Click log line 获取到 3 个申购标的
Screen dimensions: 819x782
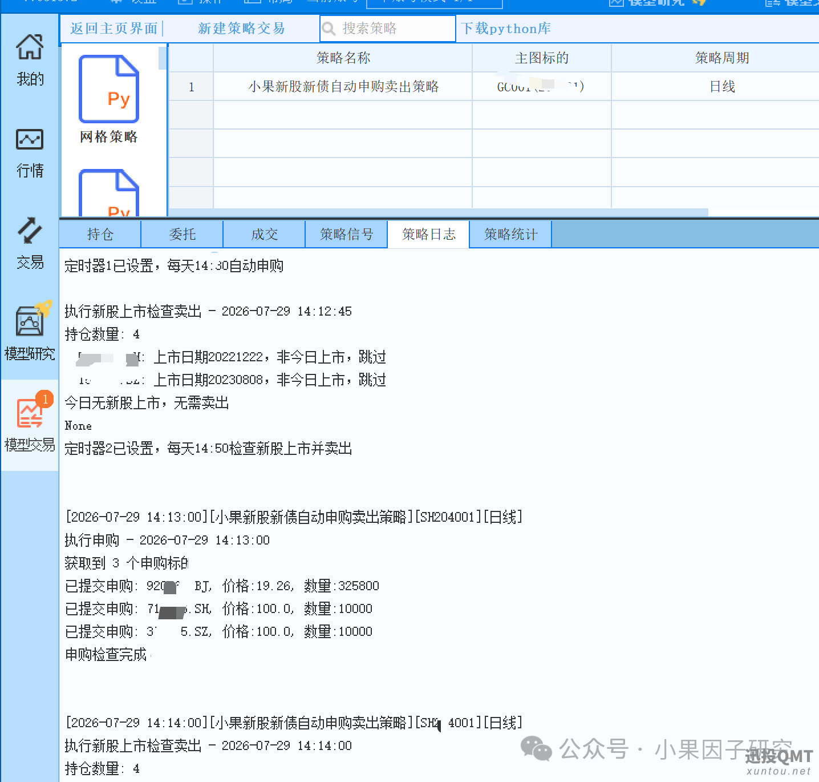[x=127, y=563]
